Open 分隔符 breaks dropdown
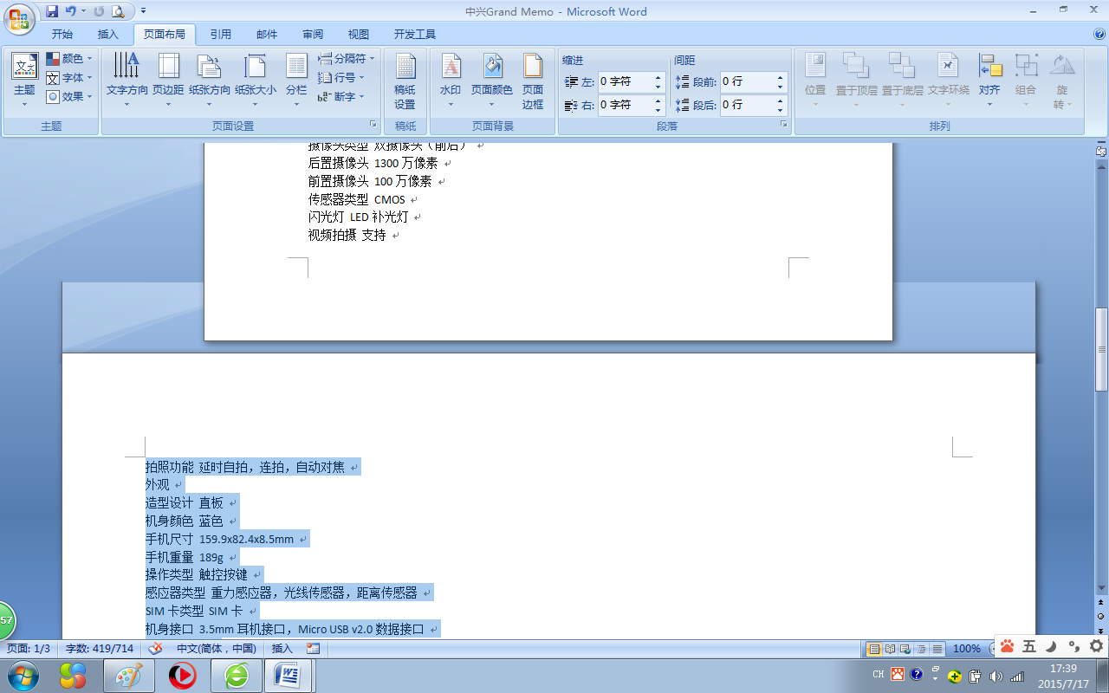The width and height of the screenshot is (1109, 693). coord(347,59)
